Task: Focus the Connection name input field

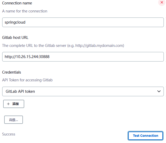Action: pyautogui.click(x=83, y=22)
